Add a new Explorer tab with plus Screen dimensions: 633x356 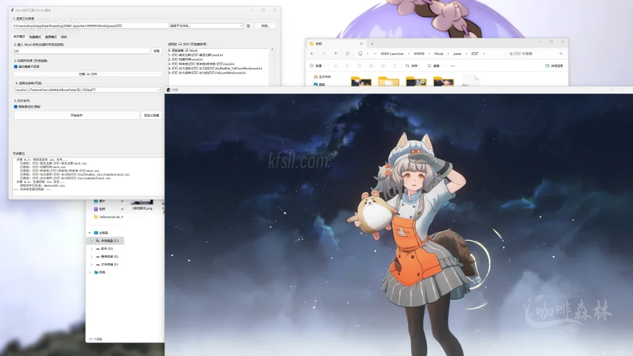click(x=372, y=44)
